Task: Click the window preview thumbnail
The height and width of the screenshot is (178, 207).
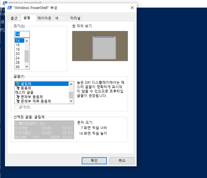Action: 100,46
